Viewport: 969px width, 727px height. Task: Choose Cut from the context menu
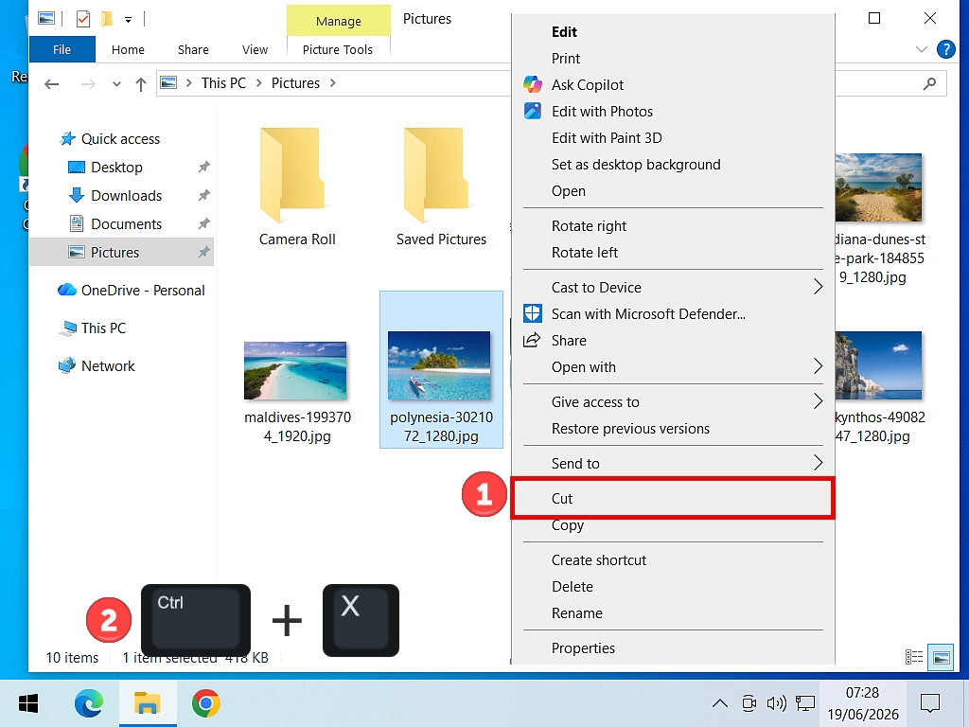(673, 498)
